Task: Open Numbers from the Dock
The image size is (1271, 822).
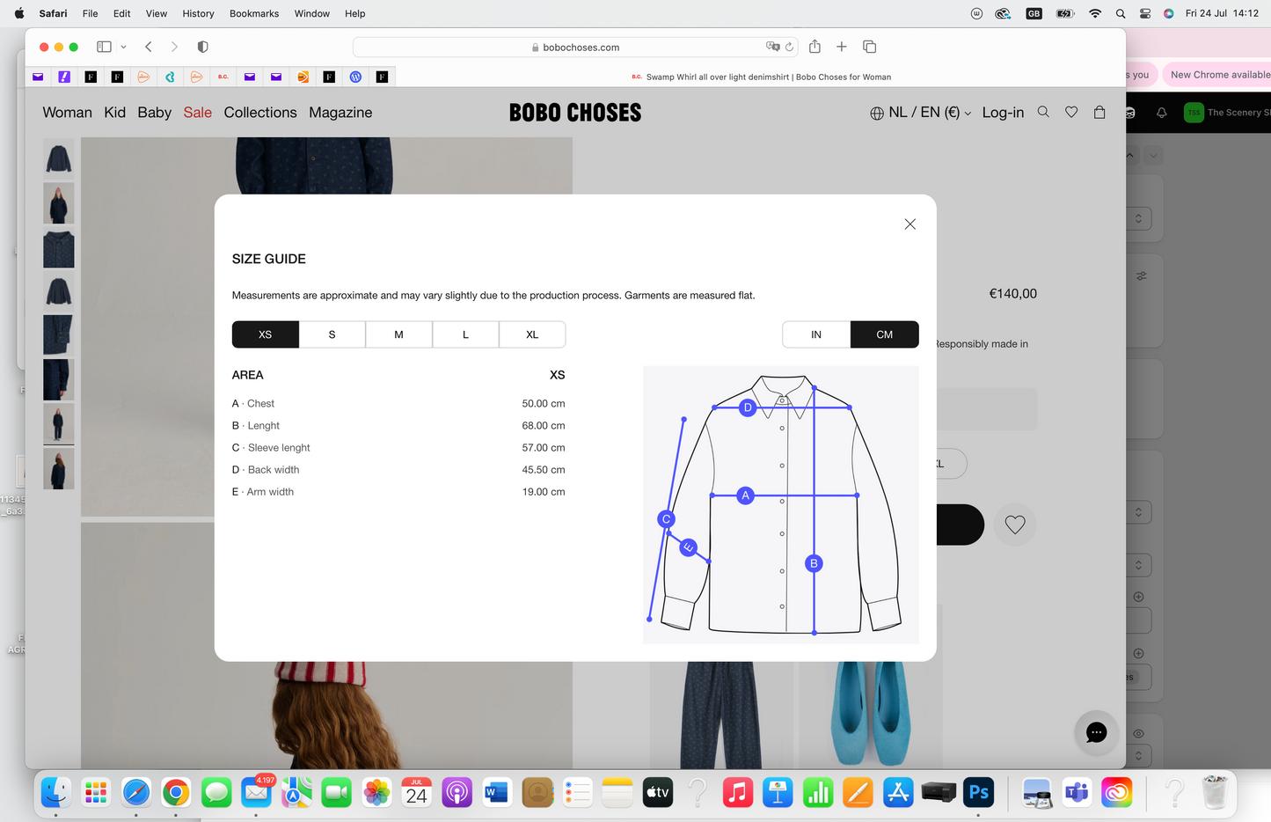Action: (x=818, y=793)
